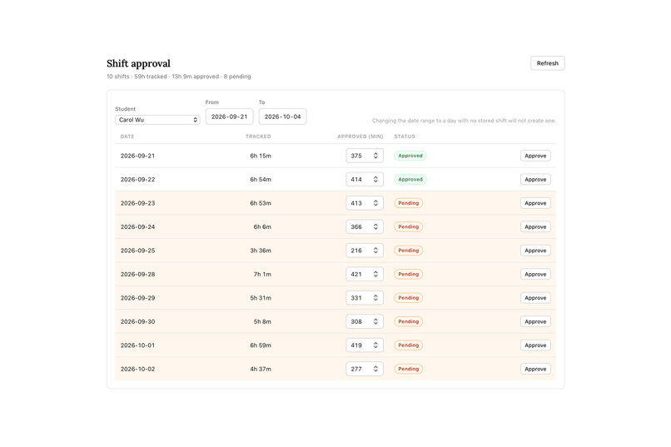Click the tracked time 7h 1m
This screenshot has height=447, width=671.
tap(262, 274)
